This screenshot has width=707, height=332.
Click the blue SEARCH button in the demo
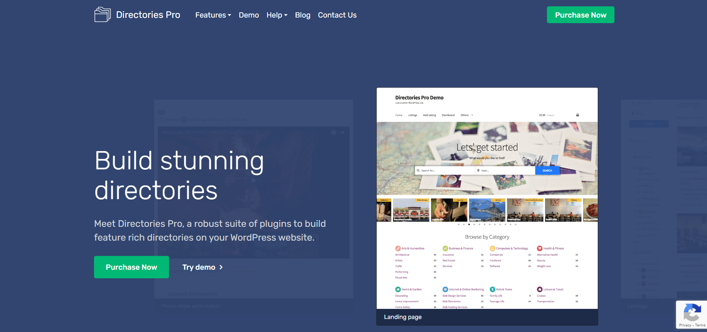[547, 170]
